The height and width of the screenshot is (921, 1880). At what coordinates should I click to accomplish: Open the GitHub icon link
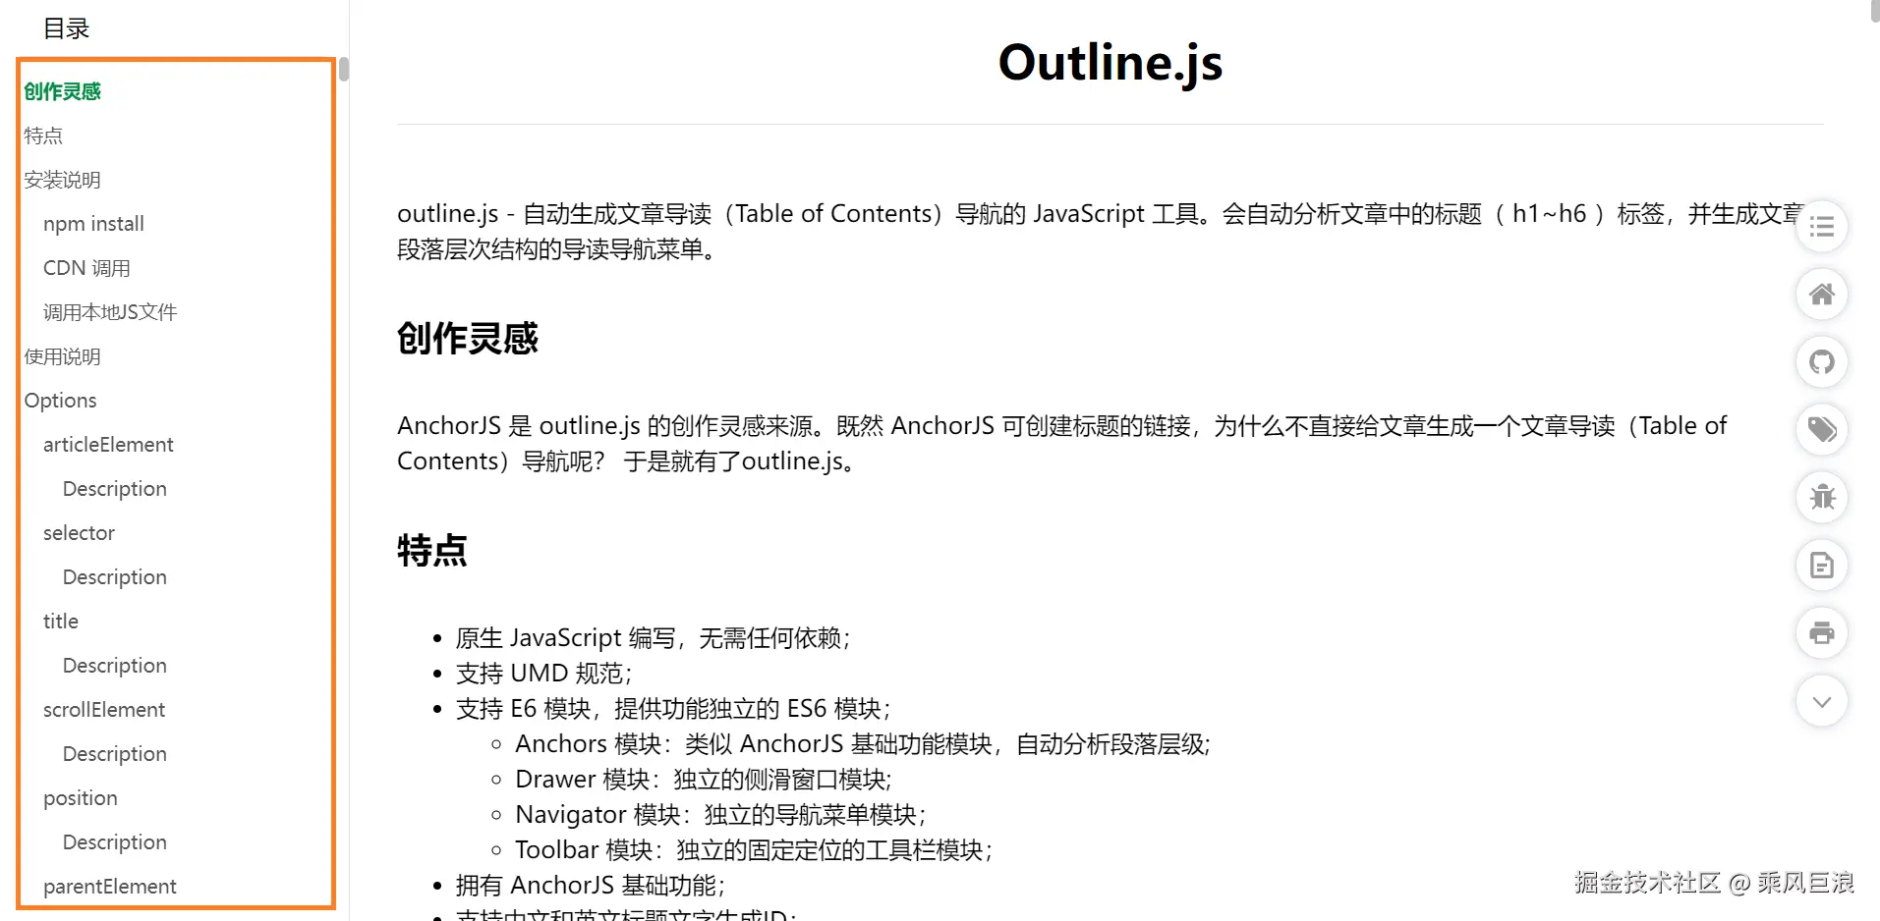(1821, 362)
